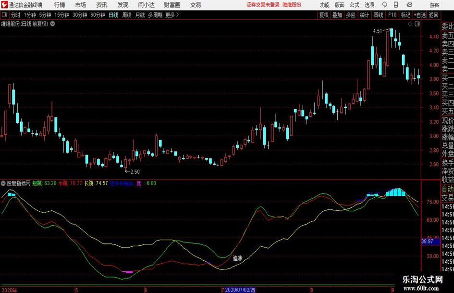The width and height of the screenshot is (454, 293).
Task: Click the 返回 back button
Action: [433, 15]
